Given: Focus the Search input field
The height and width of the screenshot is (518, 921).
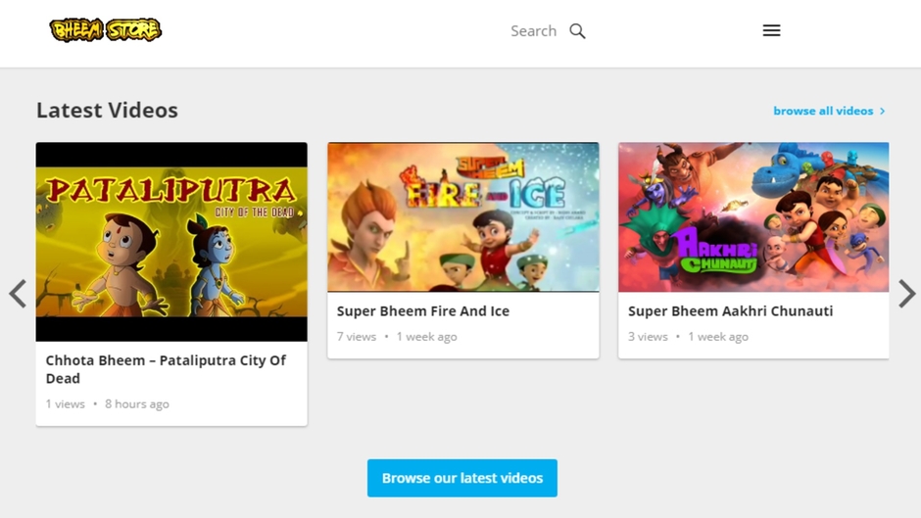Looking at the screenshot, I should click(x=533, y=31).
